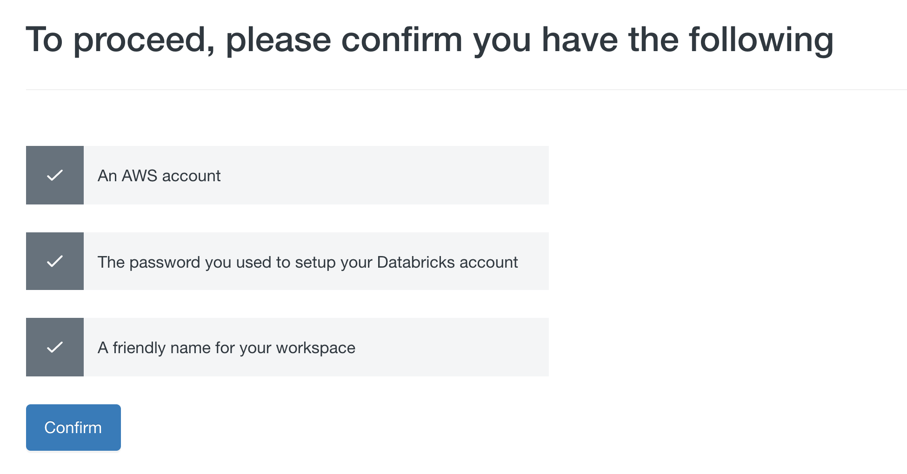
Task: Click the "To proceed, please confirm" heading
Action: [429, 40]
